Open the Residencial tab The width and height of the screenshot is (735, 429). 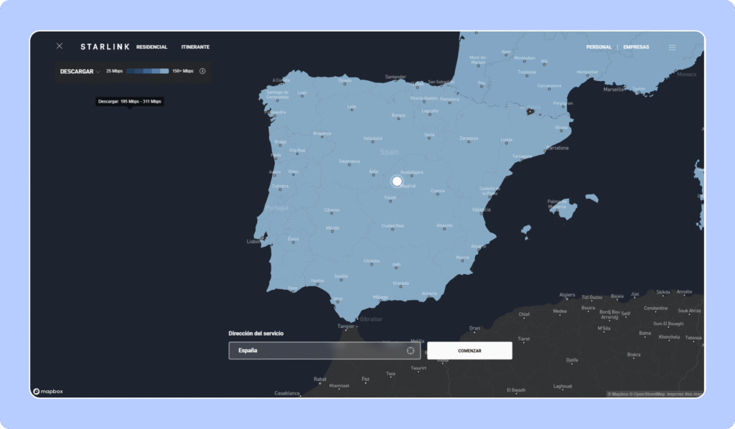coord(151,47)
